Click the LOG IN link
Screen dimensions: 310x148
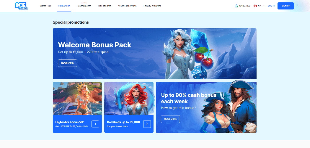point(271,6)
